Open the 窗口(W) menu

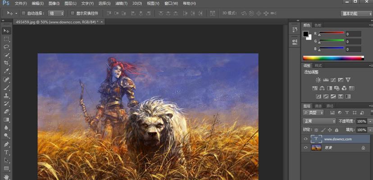coord(171,4)
